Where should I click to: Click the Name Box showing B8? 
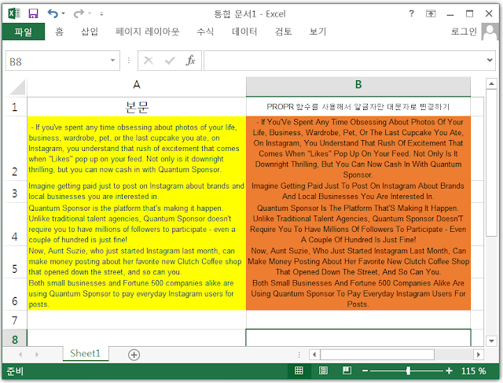[x=57, y=61]
